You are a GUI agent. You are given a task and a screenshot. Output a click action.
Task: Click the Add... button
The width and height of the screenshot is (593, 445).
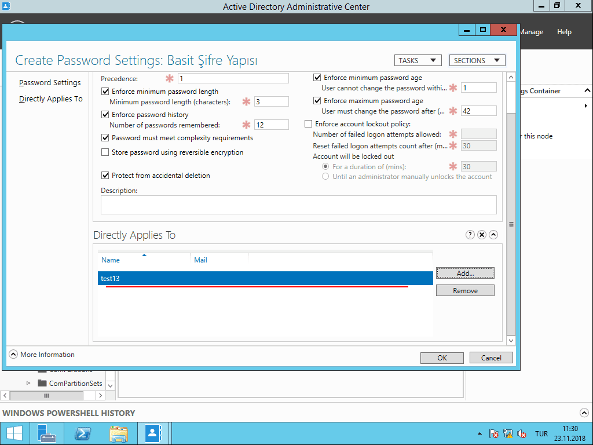[x=465, y=273]
